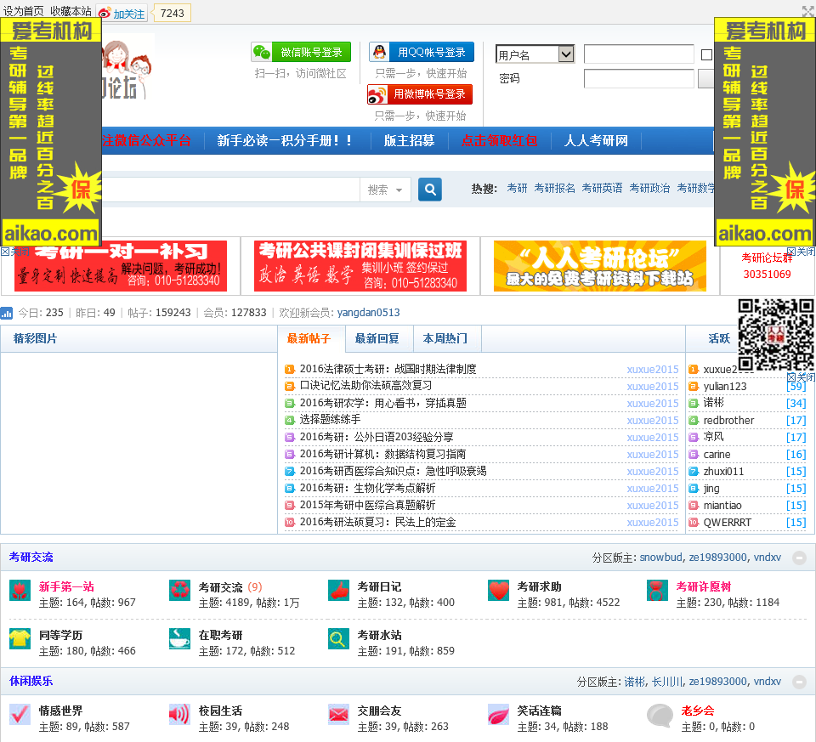The image size is (816, 742).
Task: Open moderator 长川川 profile link
Action: click(667, 682)
